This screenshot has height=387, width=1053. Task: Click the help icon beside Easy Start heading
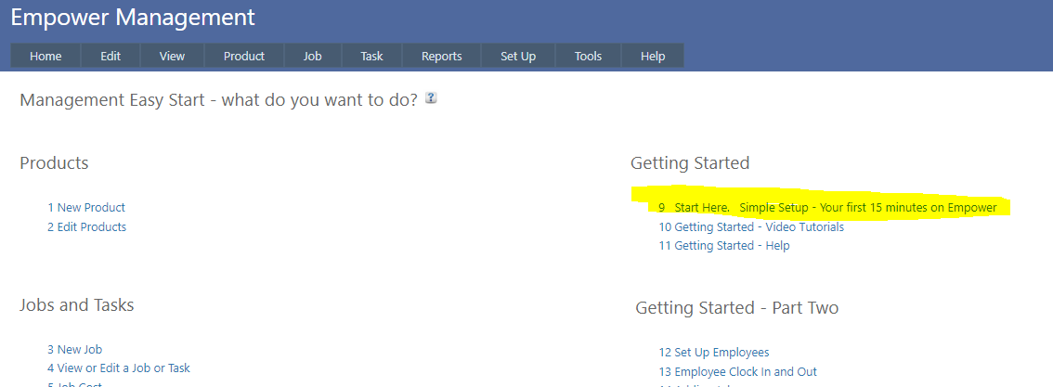tap(431, 98)
